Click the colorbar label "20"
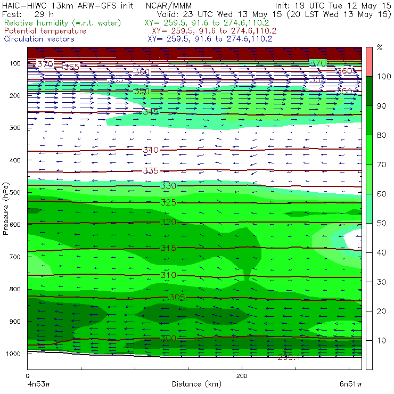The height and width of the screenshot is (394, 394). click(381, 311)
